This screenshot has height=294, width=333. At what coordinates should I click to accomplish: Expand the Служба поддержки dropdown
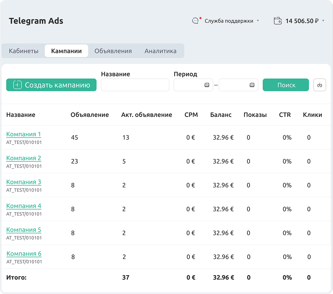click(x=258, y=21)
